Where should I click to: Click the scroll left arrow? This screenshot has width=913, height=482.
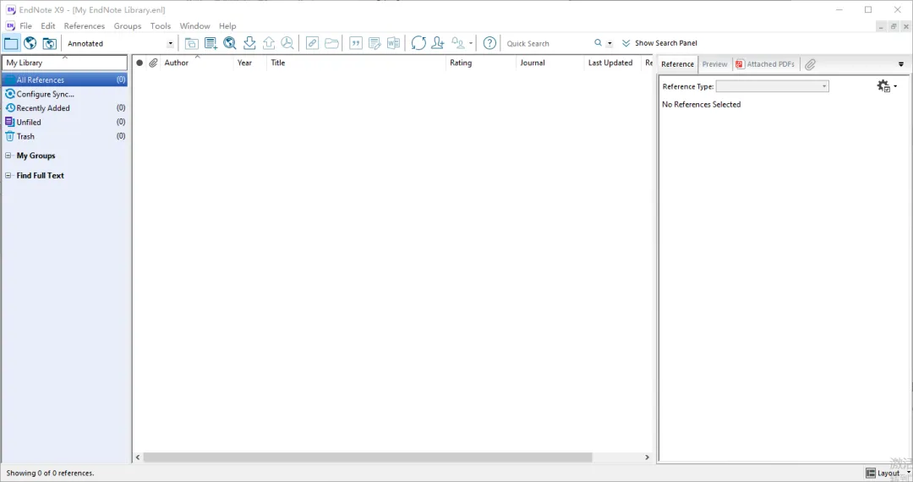138,457
